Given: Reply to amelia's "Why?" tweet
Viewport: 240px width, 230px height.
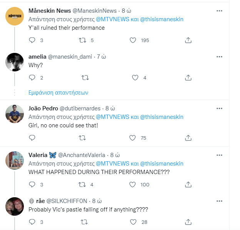Looking at the screenshot, I should (32, 78).
